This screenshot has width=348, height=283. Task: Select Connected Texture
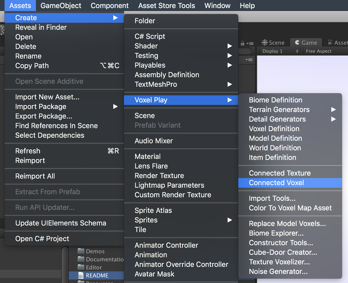coord(290,173)
